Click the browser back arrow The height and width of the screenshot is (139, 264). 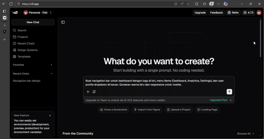tap(4, 4)
